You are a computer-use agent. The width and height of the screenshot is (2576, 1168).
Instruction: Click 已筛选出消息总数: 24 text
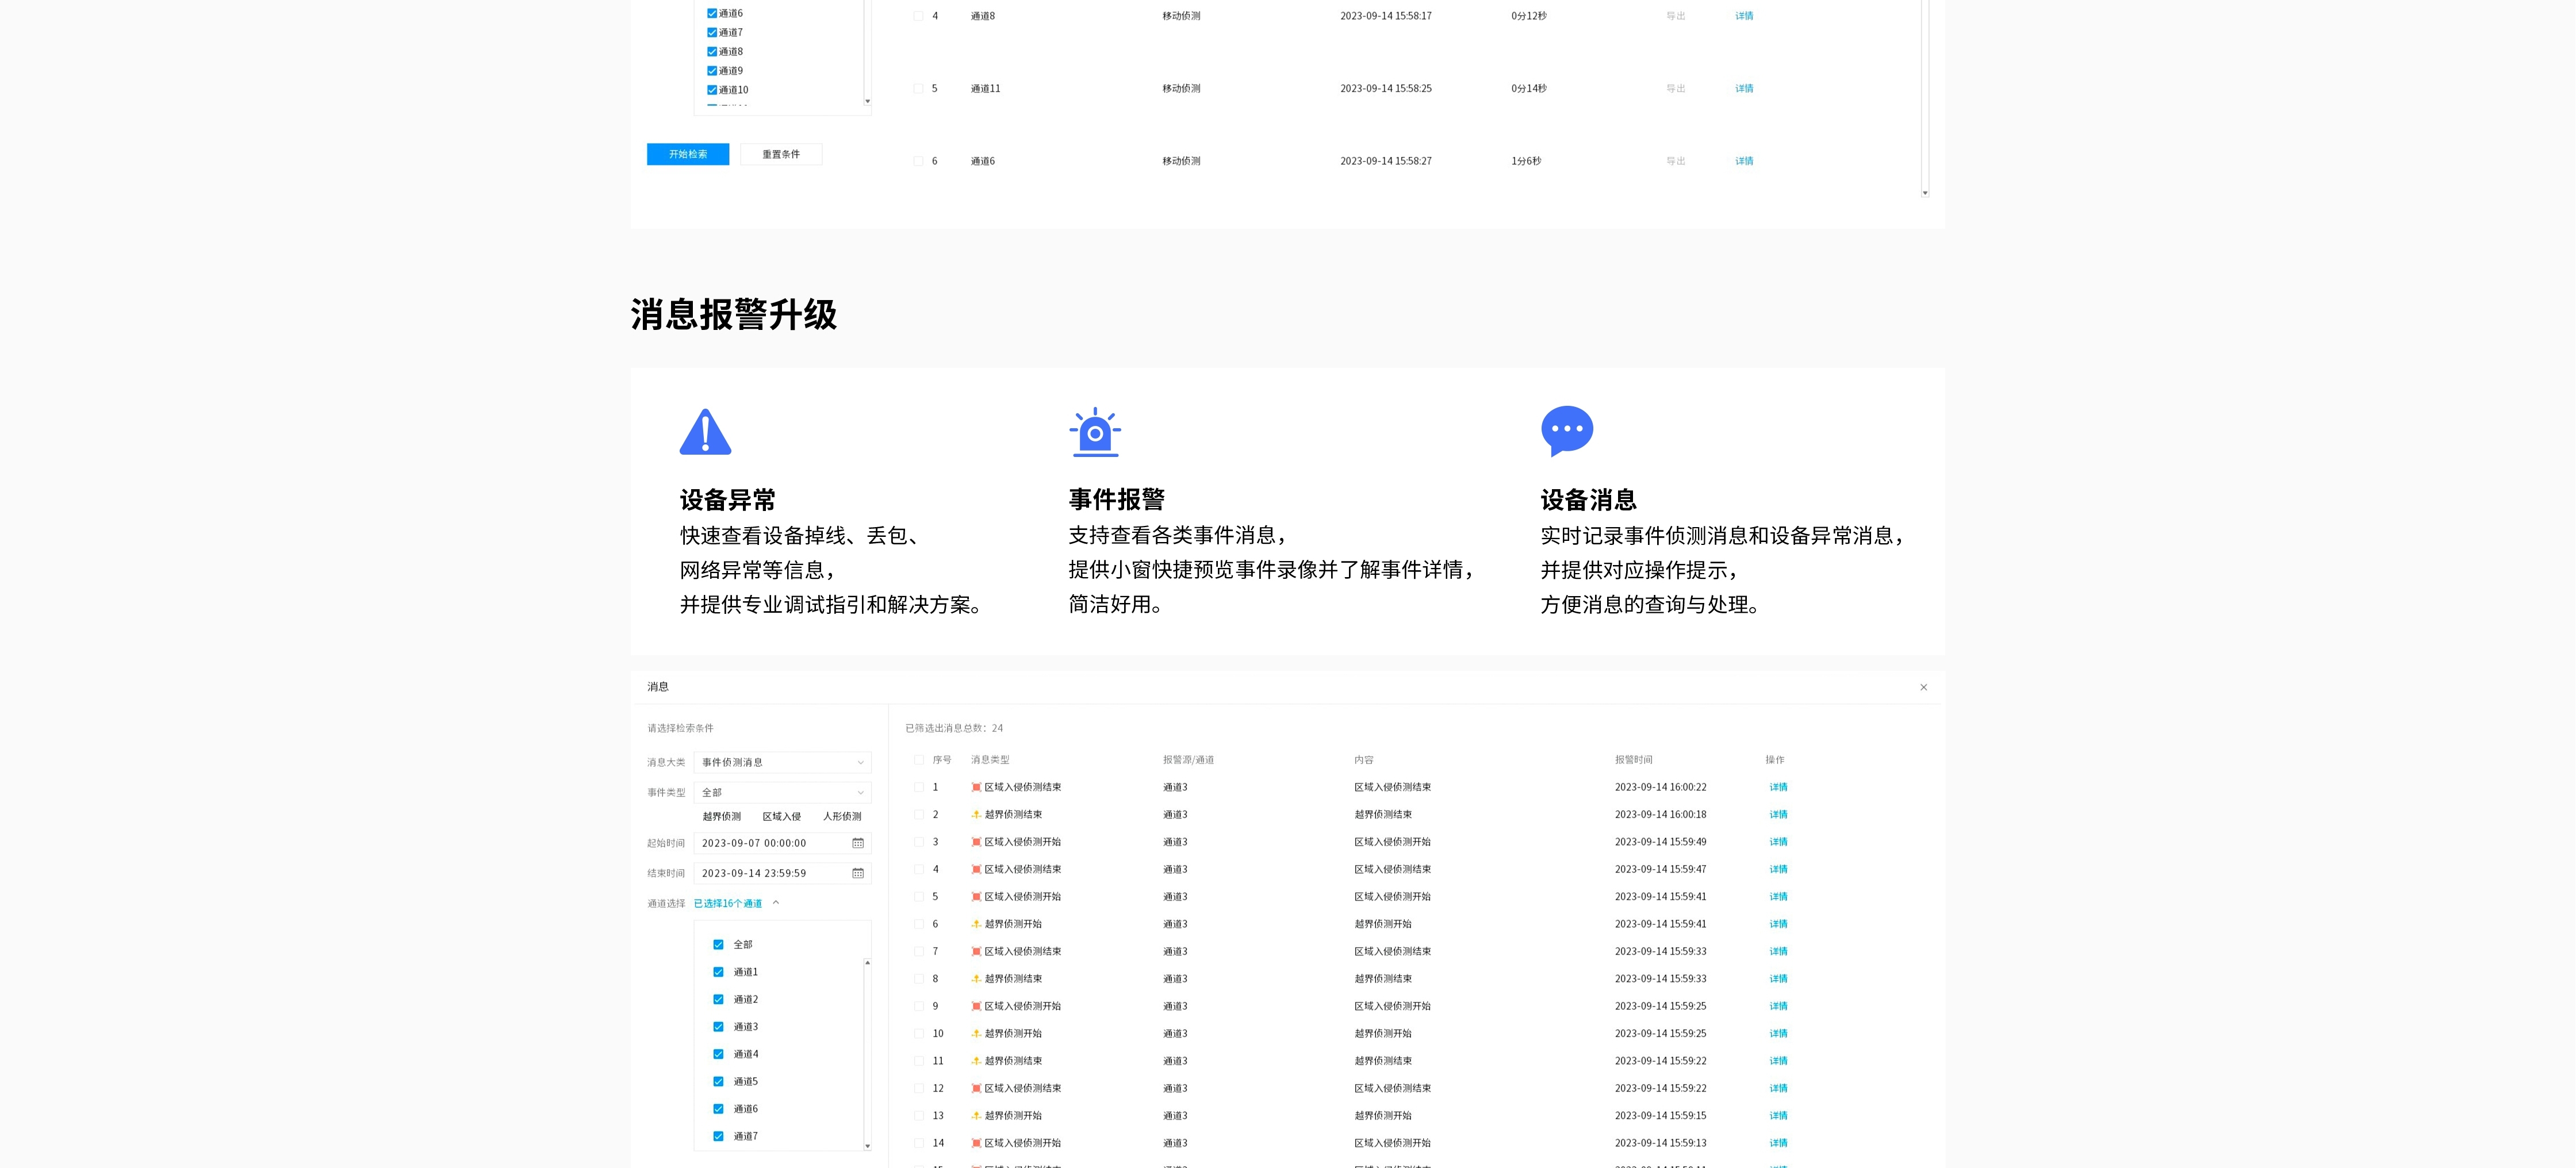click(x=954, y=728)
